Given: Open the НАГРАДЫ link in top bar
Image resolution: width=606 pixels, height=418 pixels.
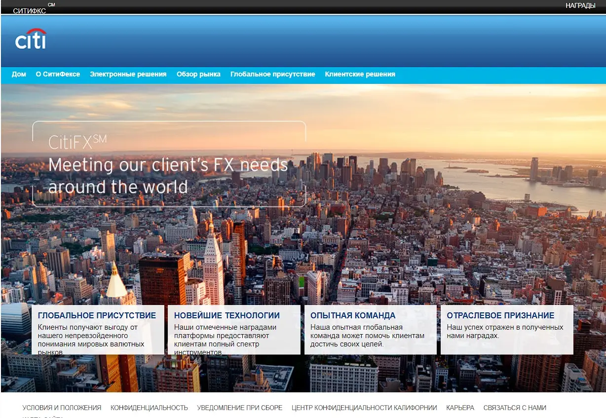Looking at the screenshot, I should [580, 6].
